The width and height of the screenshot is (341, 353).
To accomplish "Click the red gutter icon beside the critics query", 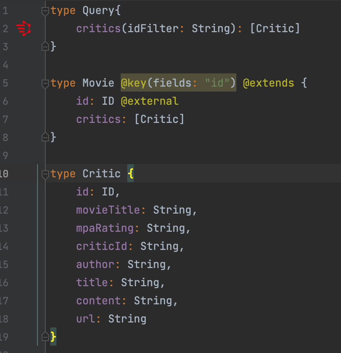I will pos(23,28).
